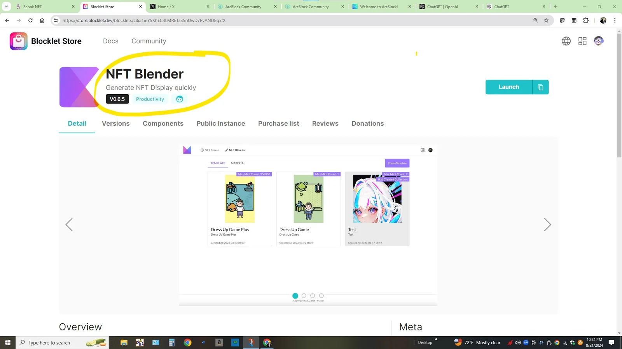Open the Purchase list tab
Image resolution: width=622 pixels, height=349 pixels.
[279, 123]
